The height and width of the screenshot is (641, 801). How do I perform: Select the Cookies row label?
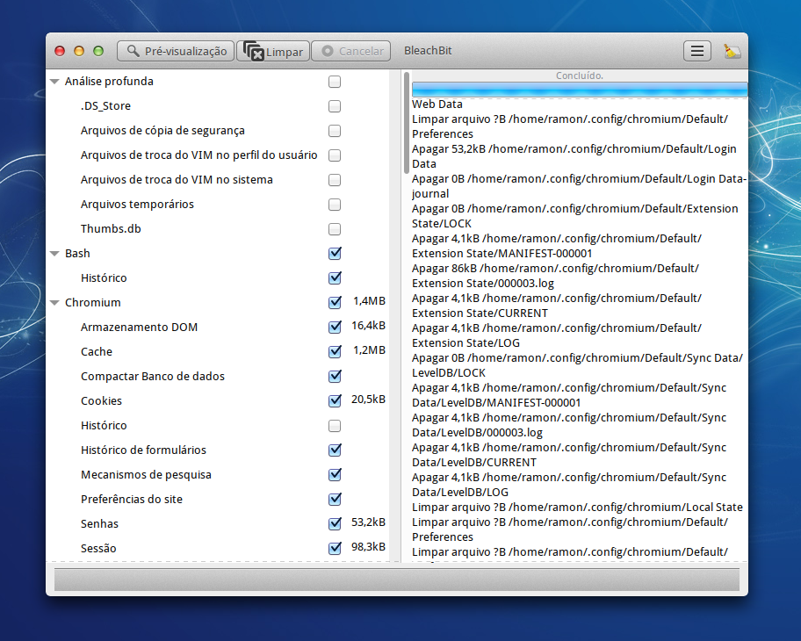point(101,401)
